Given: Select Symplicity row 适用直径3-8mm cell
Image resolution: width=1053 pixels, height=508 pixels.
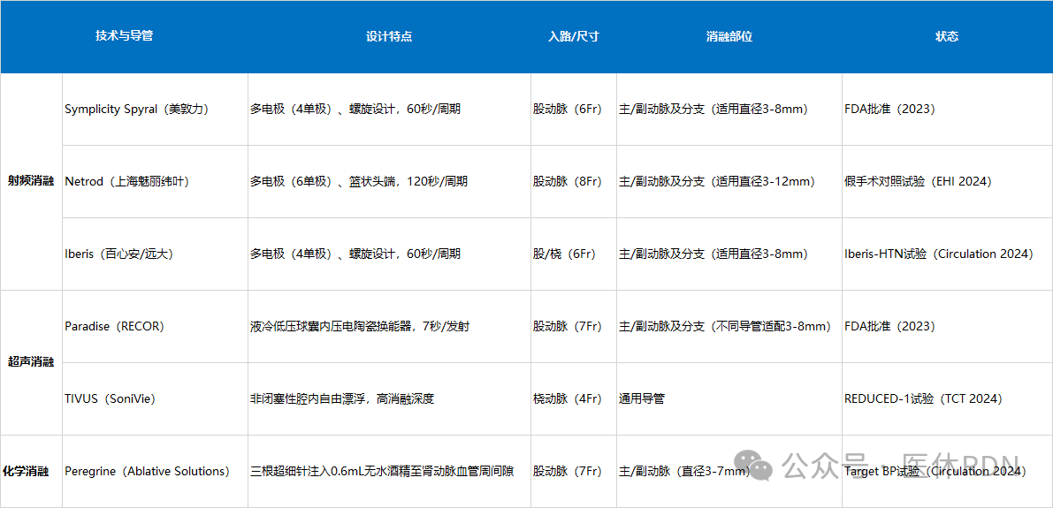Looking at the screenshot, I should point(729,110).
